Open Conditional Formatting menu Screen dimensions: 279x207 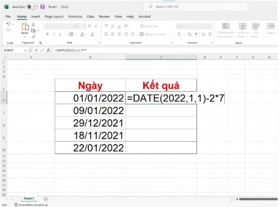(226, 31)
